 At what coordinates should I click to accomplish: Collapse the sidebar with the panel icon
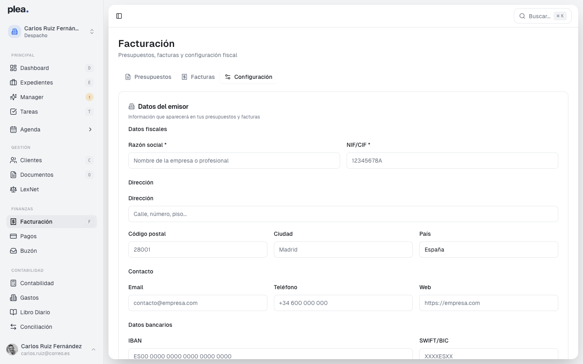coord(119,16)
